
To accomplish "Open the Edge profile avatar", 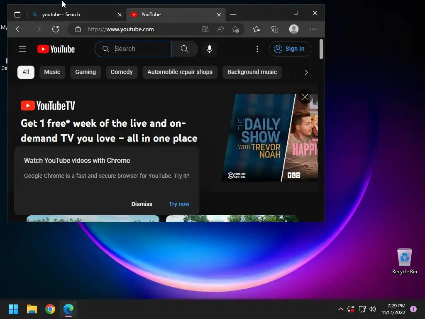I will point(294,29).
